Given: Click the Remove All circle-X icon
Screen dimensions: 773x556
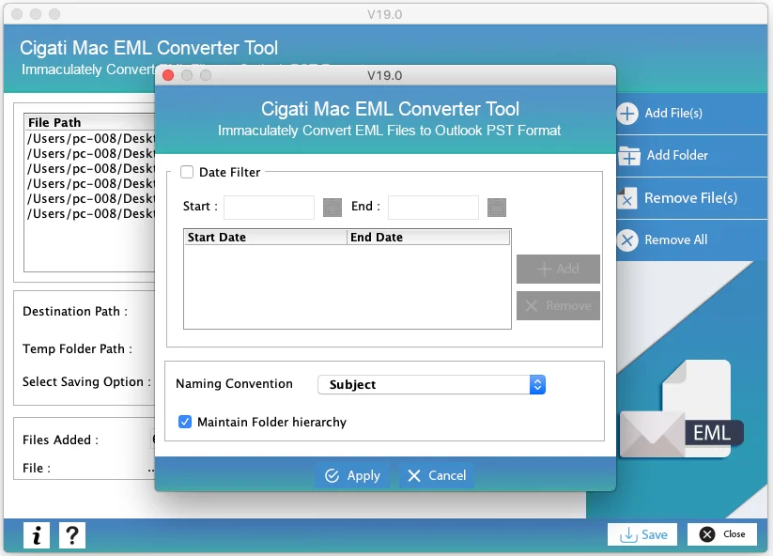Looking at the screenshot, I should (627, 240).
